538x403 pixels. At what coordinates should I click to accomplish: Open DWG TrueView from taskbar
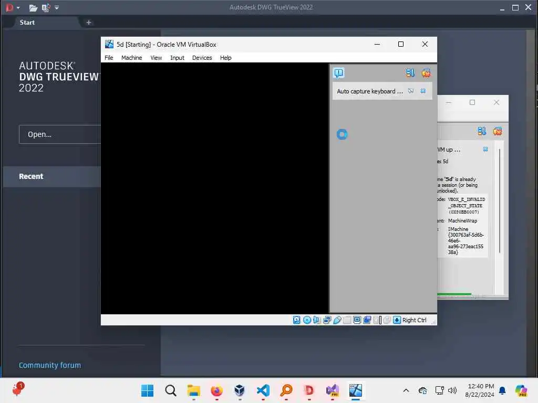309,390
